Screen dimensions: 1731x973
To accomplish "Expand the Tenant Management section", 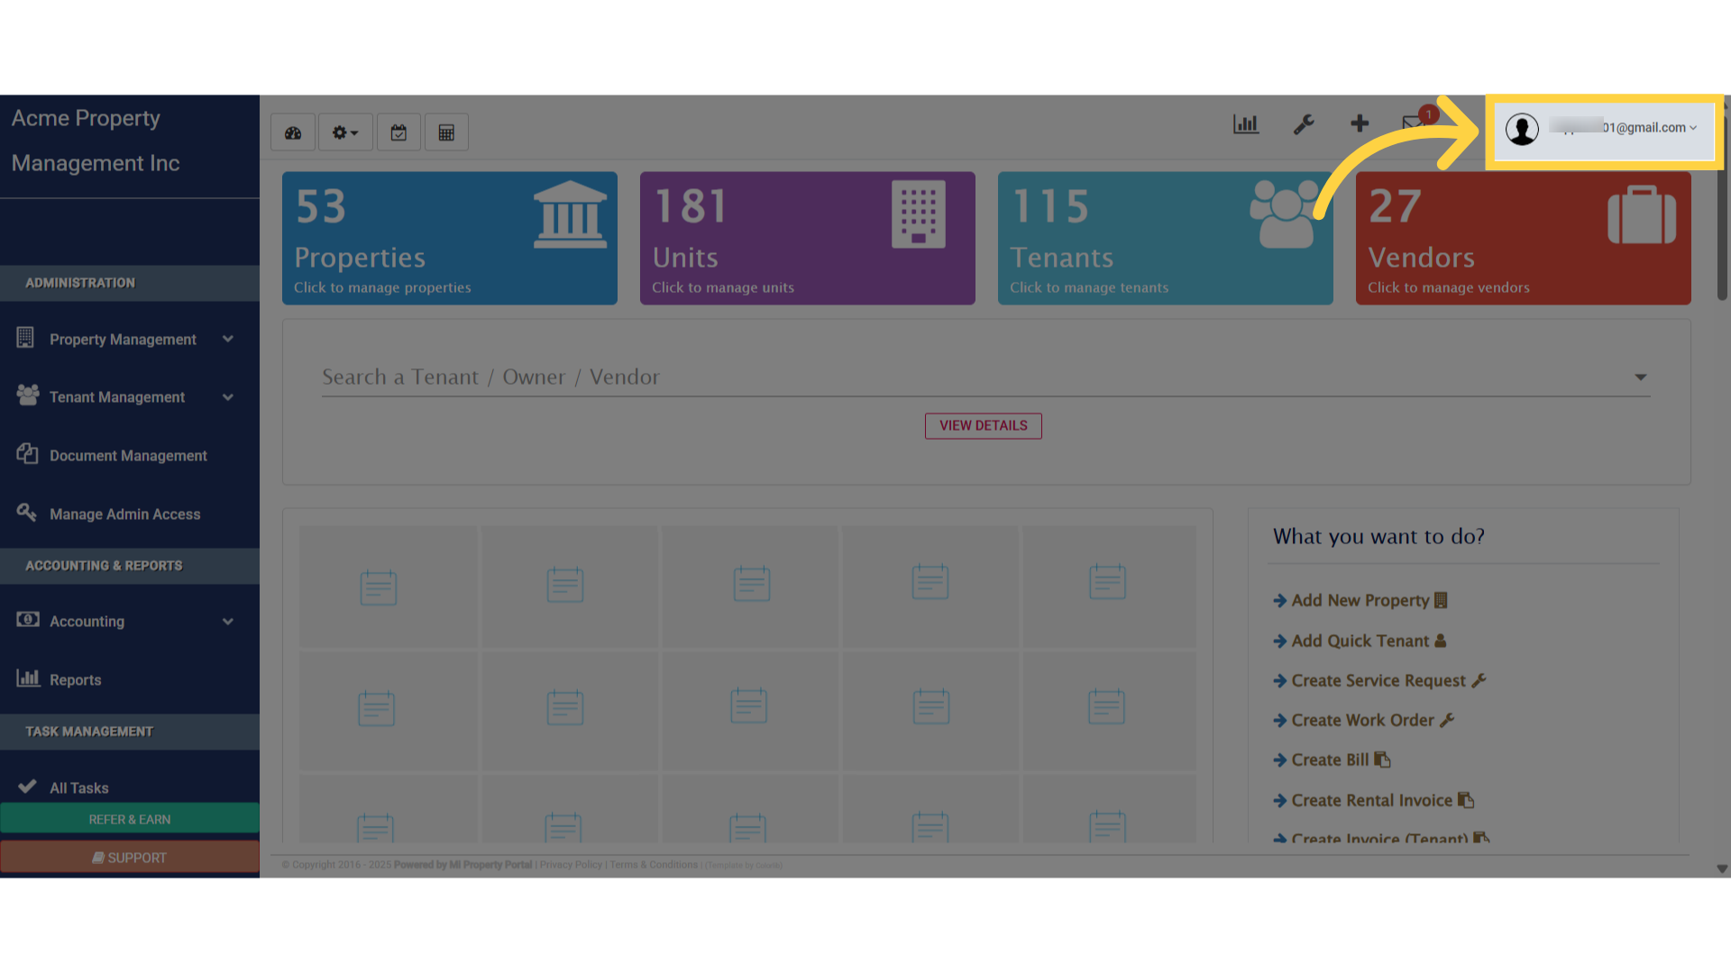I will [x=116, y=396].
